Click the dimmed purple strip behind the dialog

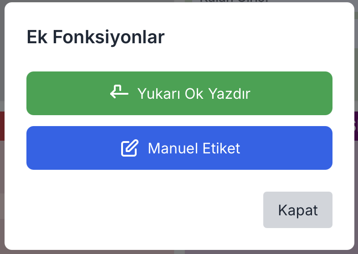point(356,125)
